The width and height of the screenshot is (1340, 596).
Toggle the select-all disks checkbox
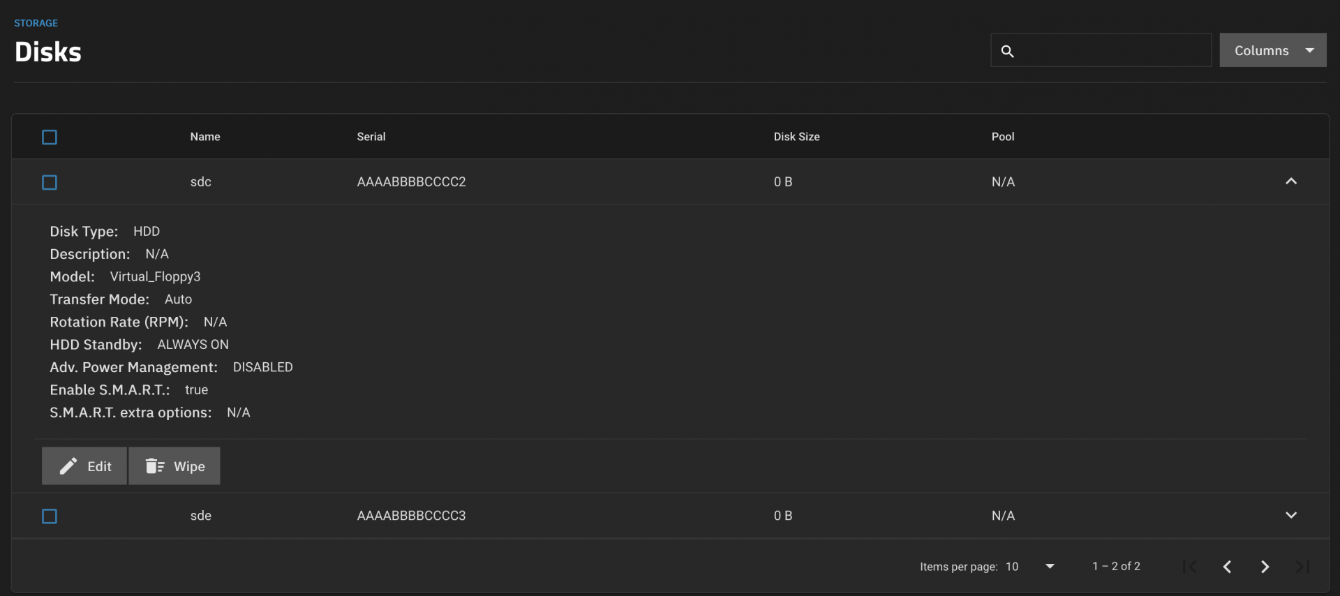[50, 137]
